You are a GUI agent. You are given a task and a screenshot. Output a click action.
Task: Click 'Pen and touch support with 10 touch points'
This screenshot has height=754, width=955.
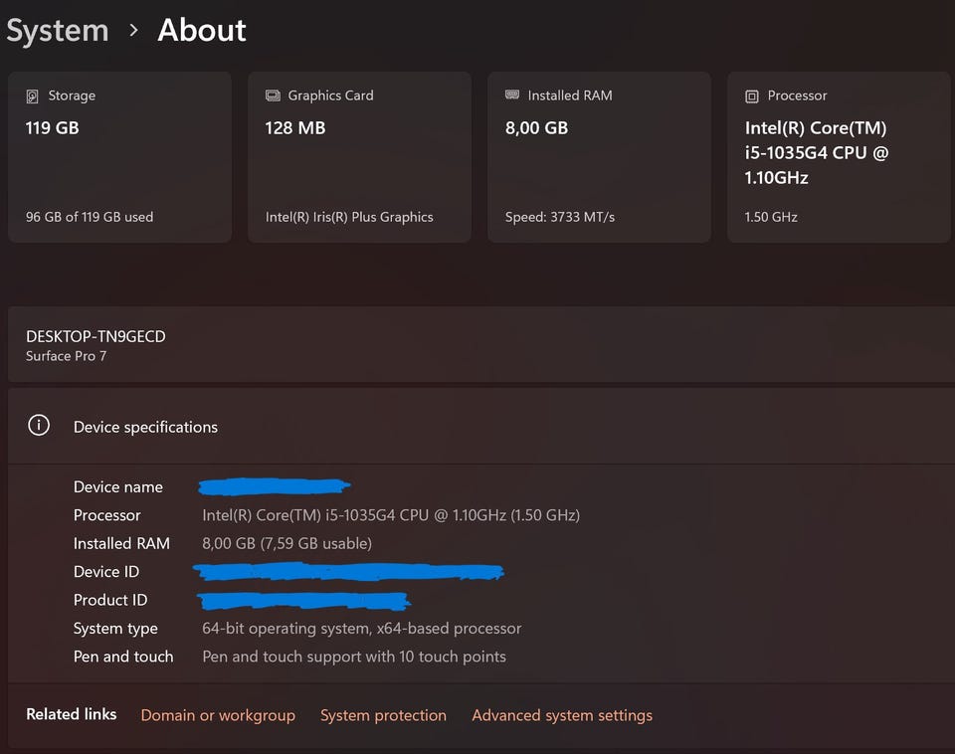(354, 657)
